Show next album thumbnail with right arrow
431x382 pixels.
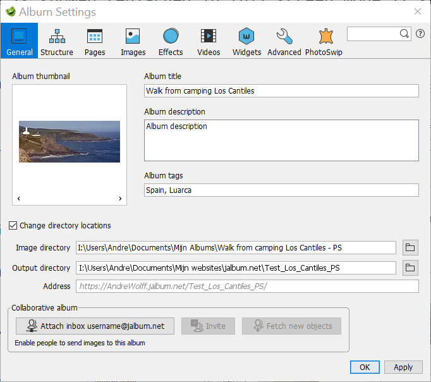click(120, 199)
